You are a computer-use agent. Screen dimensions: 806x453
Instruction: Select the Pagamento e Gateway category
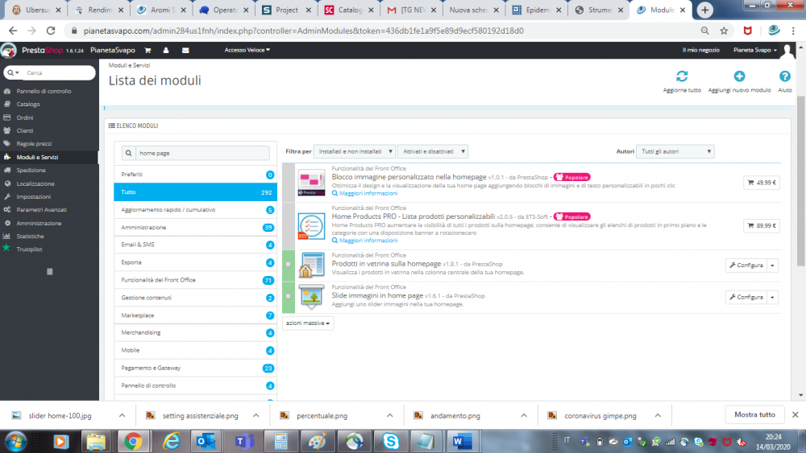pyautogui.click(x=195, y=368)
